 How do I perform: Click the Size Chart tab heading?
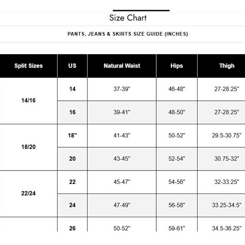pos(128,18)
